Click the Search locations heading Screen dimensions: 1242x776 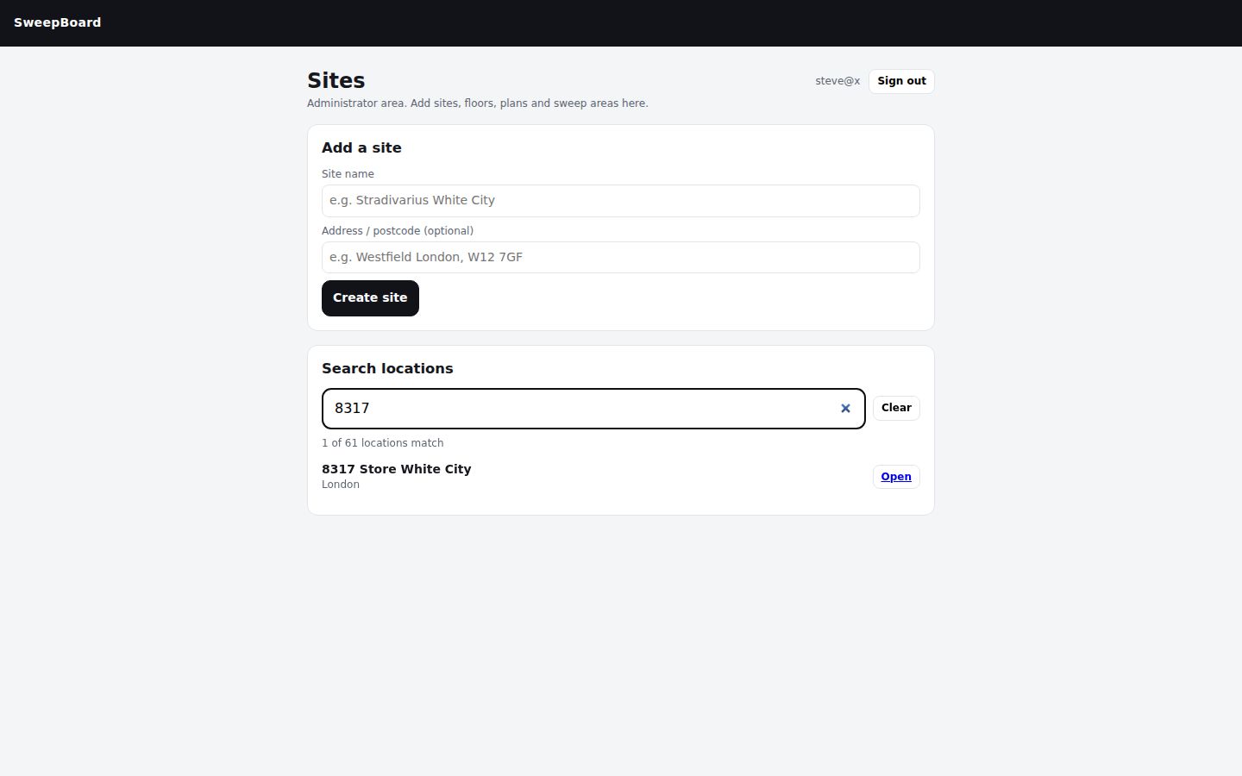387,368
